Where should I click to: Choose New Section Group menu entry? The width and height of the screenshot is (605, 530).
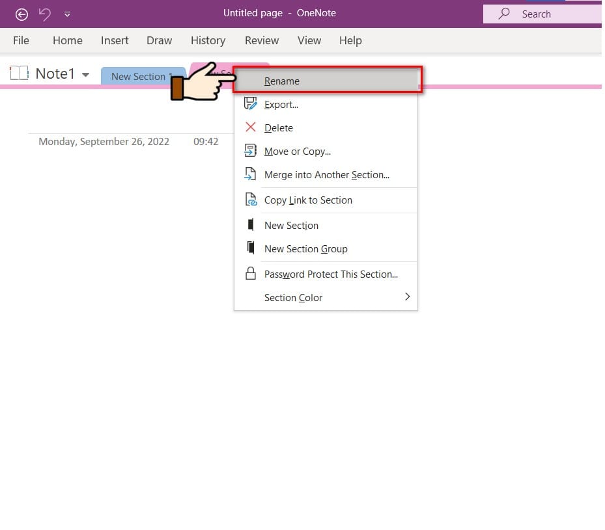coord(305,248)
